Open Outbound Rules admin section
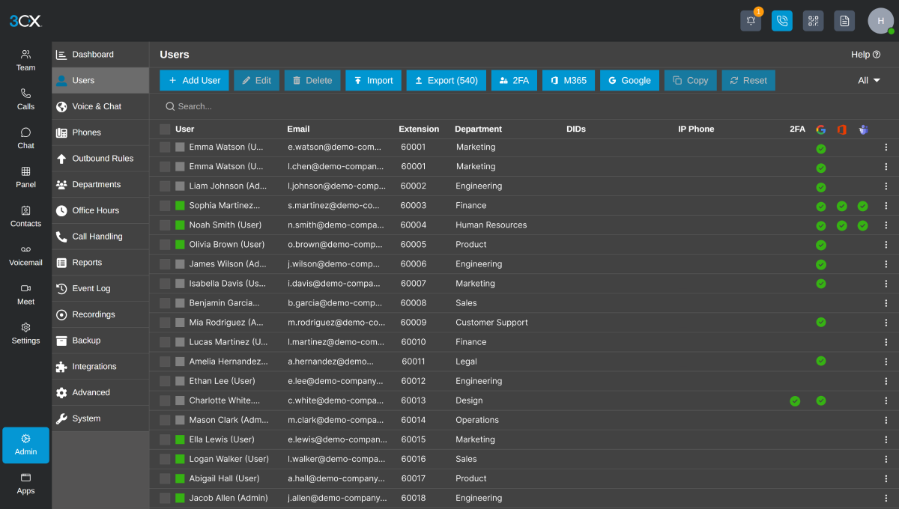The image size is (899, 509). pos(100,159)
